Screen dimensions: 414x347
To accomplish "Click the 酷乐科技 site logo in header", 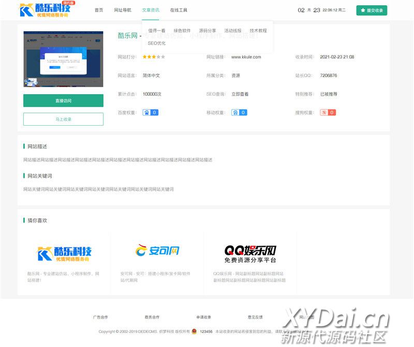I will (x=47, y=10).
